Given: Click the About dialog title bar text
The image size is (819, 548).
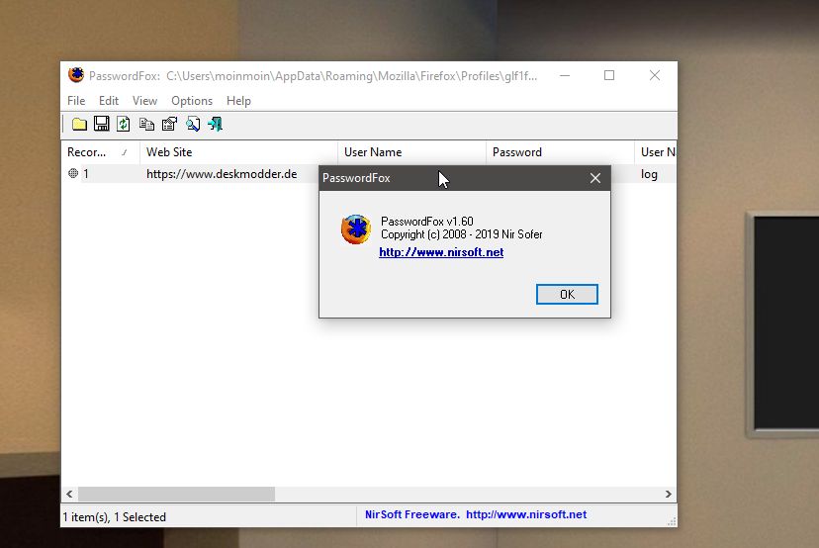Looking at the screenshot, I should pos(356,178).
